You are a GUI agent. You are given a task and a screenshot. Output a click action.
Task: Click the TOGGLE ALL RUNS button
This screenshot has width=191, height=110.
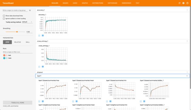18,103
